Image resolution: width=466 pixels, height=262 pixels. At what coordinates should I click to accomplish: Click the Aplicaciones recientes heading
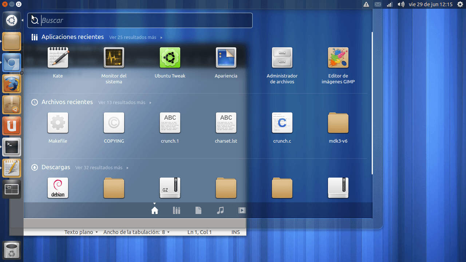(x=72, y=37)
